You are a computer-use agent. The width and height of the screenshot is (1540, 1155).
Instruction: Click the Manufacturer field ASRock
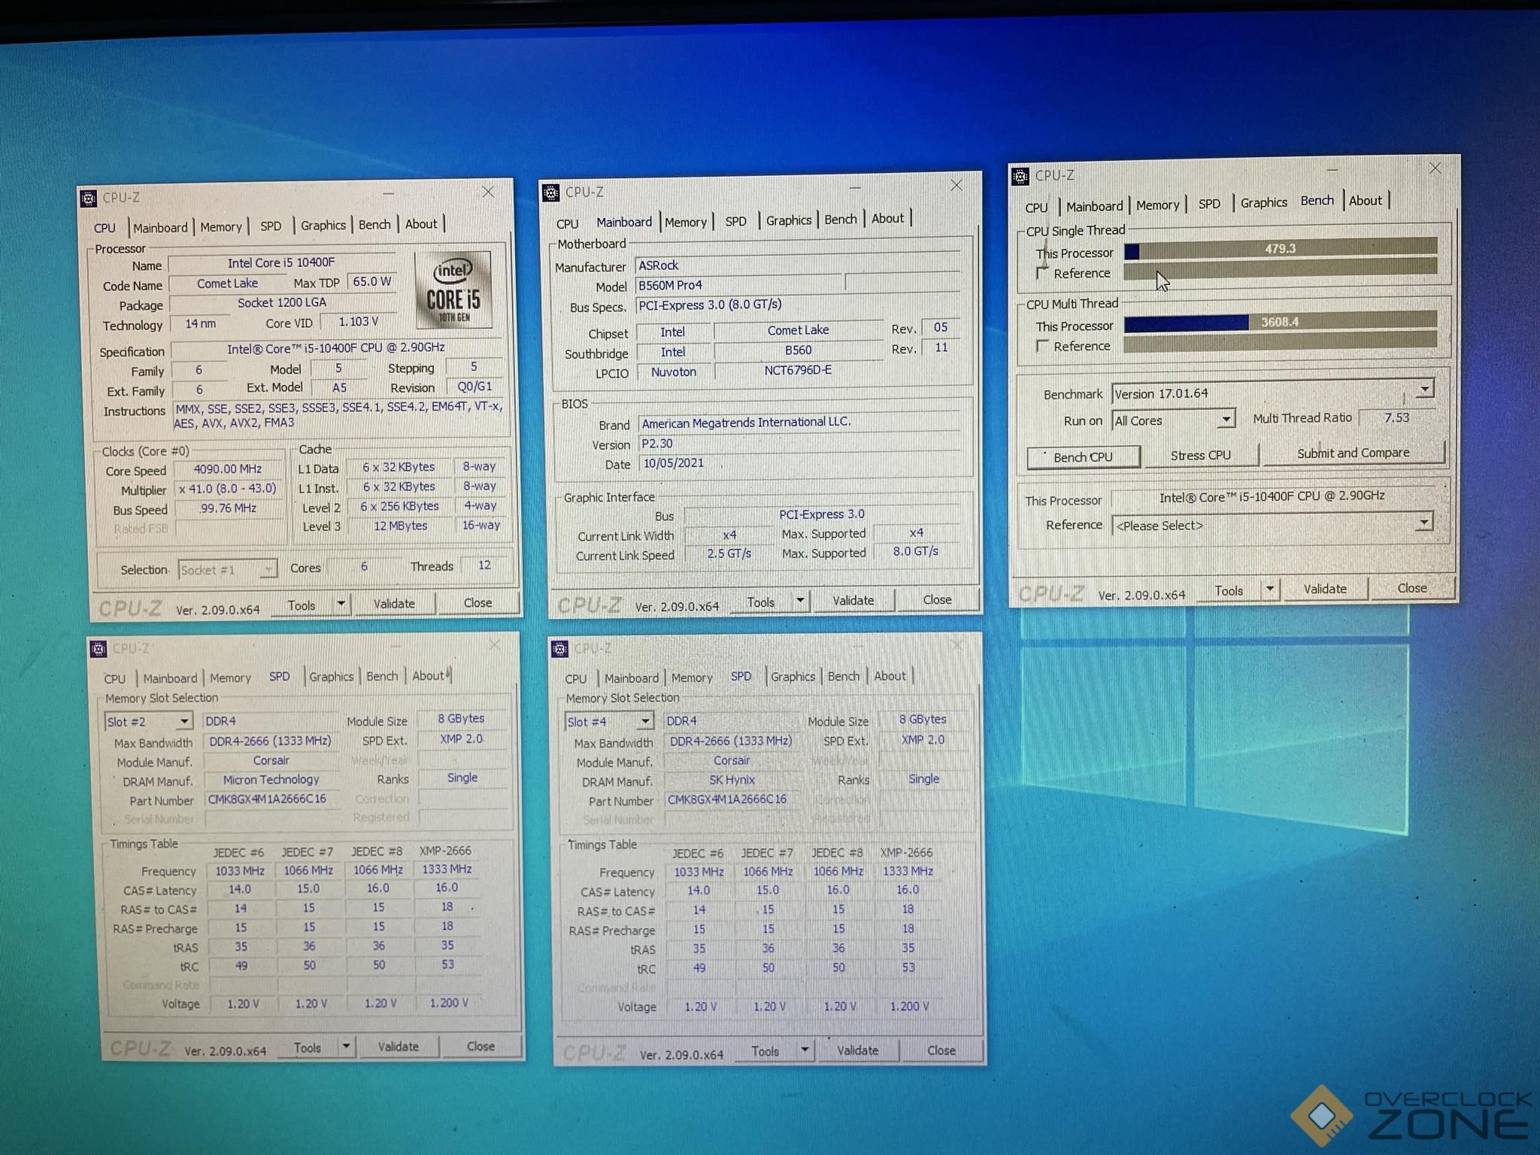(798, 265)
